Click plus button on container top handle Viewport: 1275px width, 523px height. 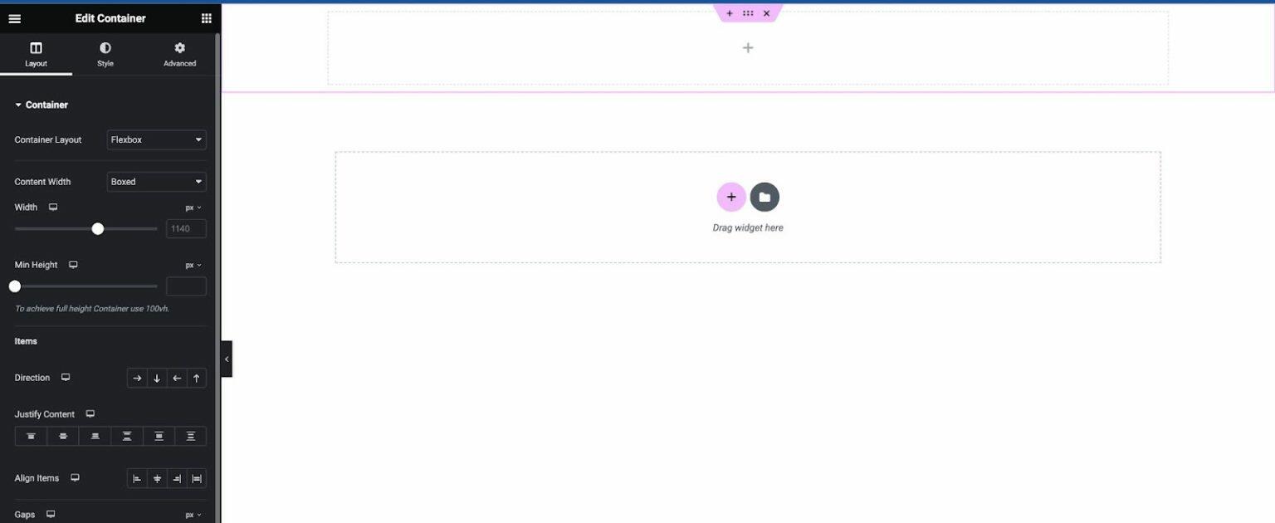click(x=729, y=12)
